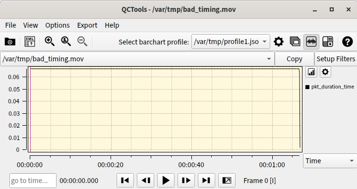Click the 00:00:00.000 timecode readout

(79, 181)
